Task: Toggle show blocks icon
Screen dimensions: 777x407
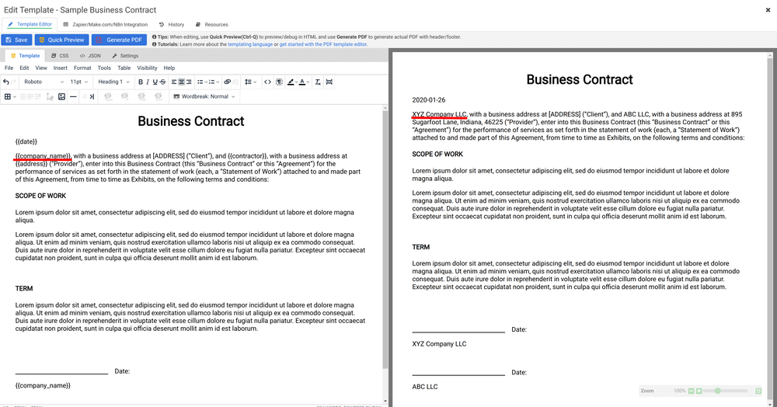Action: [280, 82]
